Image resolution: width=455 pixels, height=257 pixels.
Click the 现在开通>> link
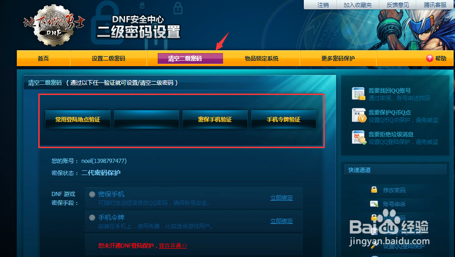[x=173, y=246]
